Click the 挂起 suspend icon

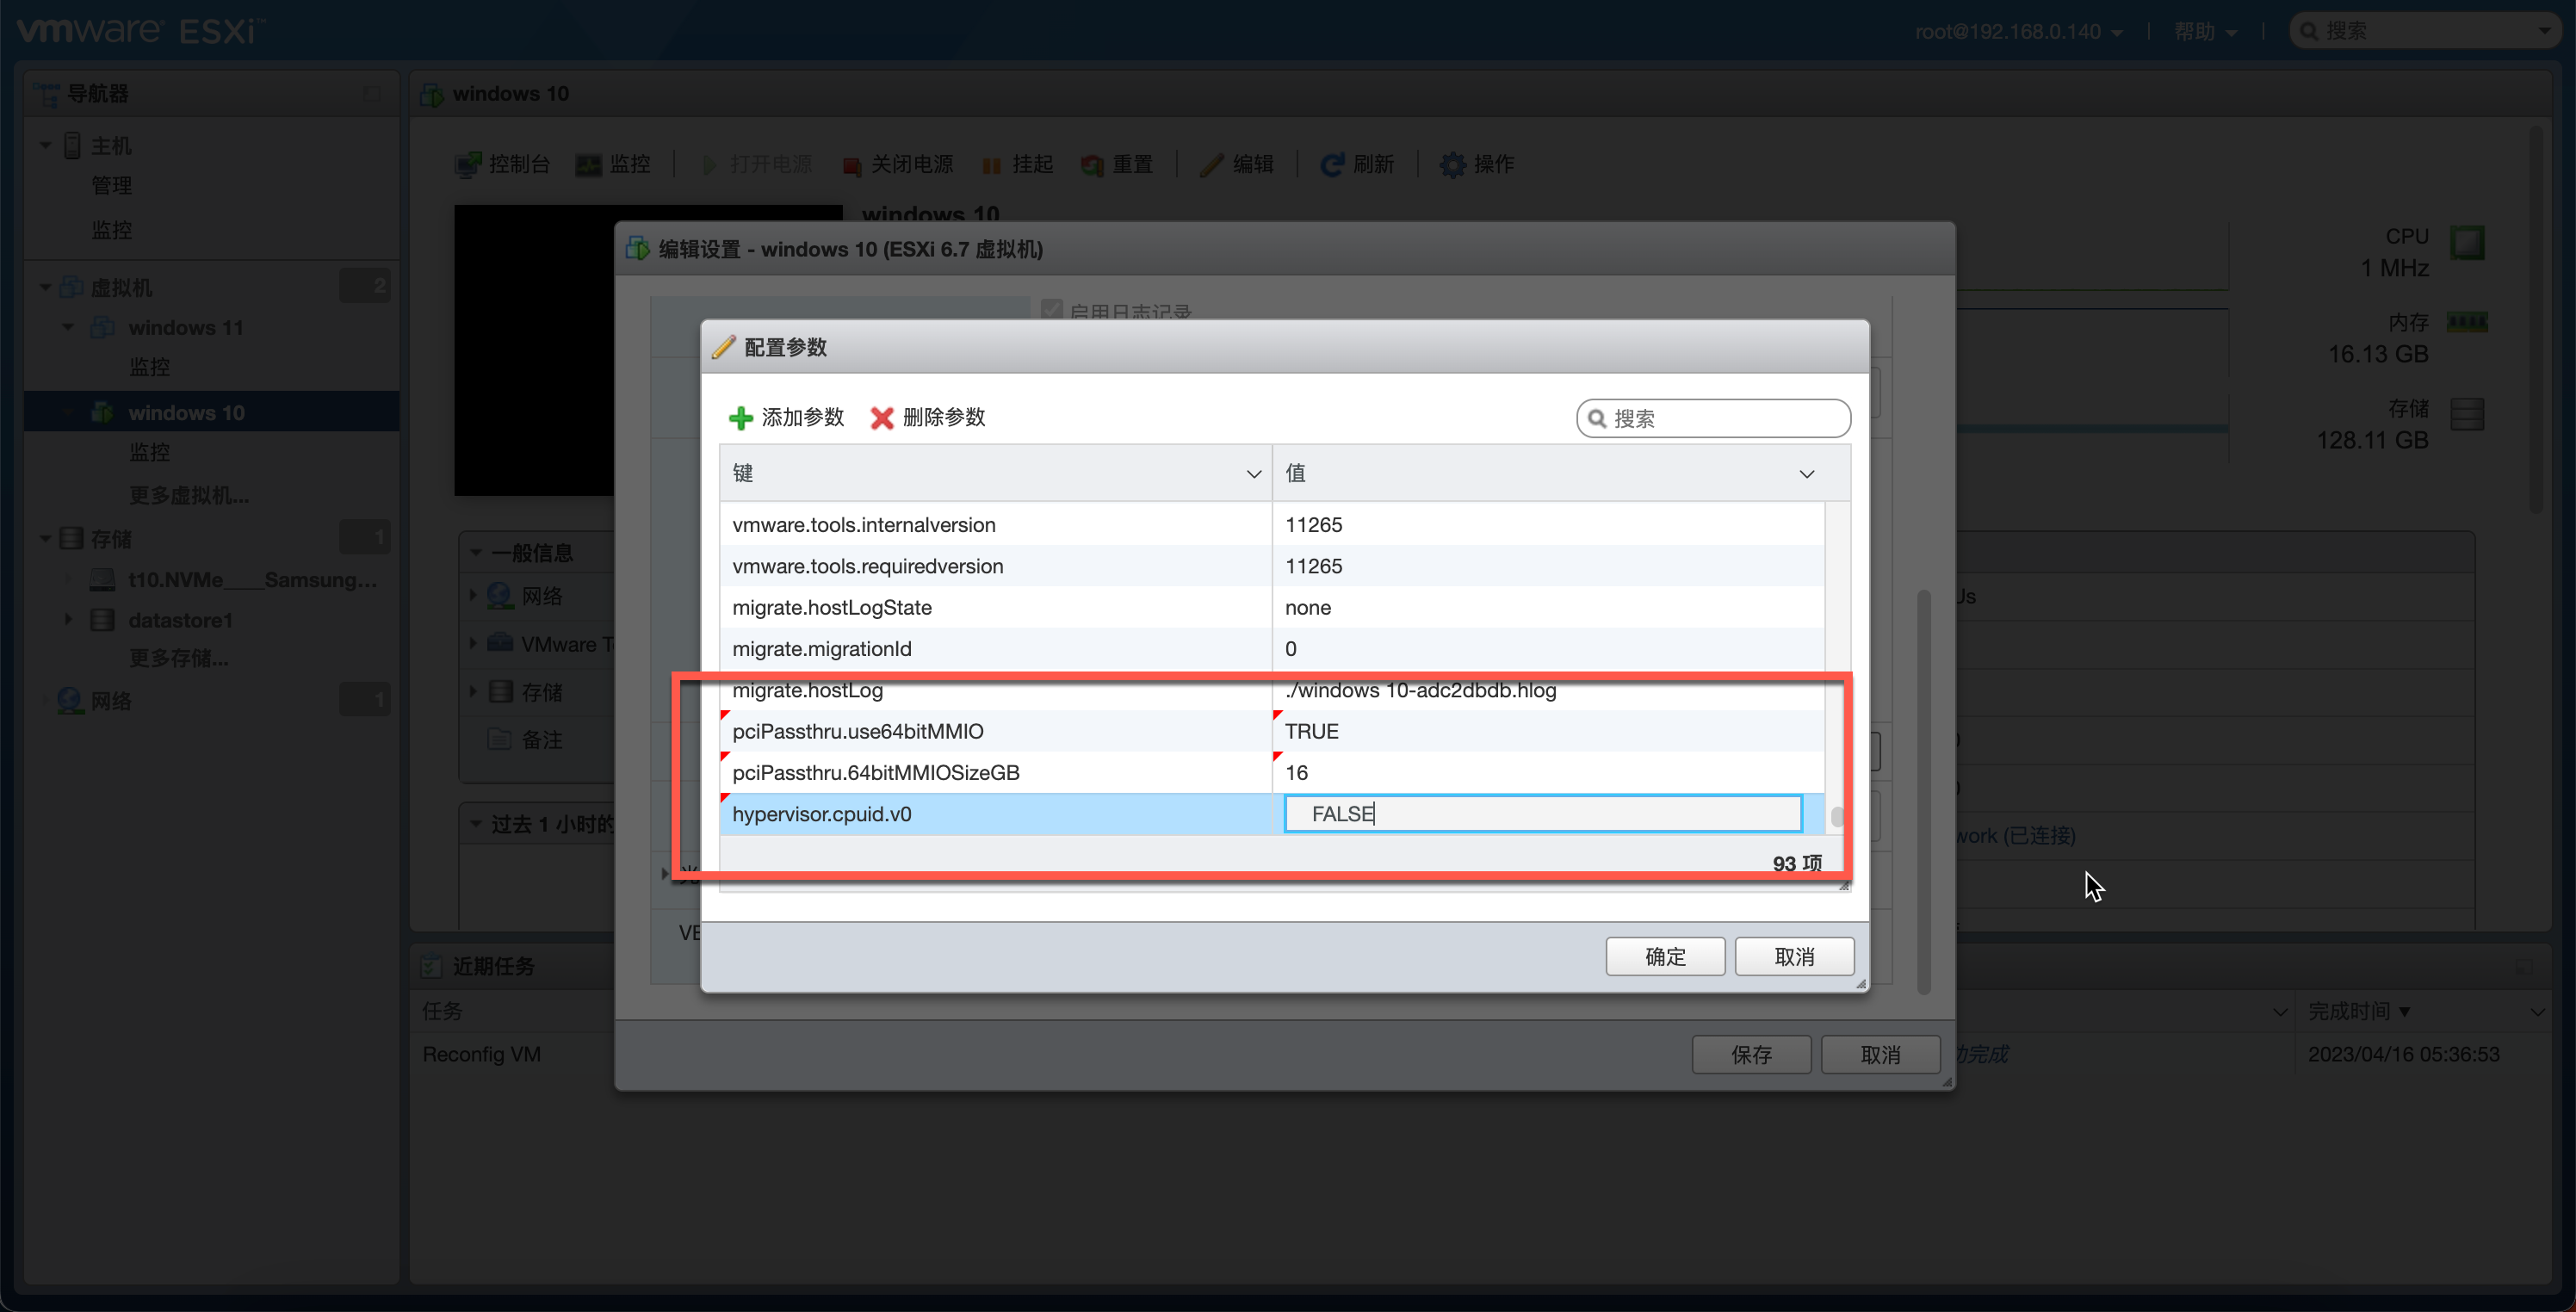tap(992, 166)
